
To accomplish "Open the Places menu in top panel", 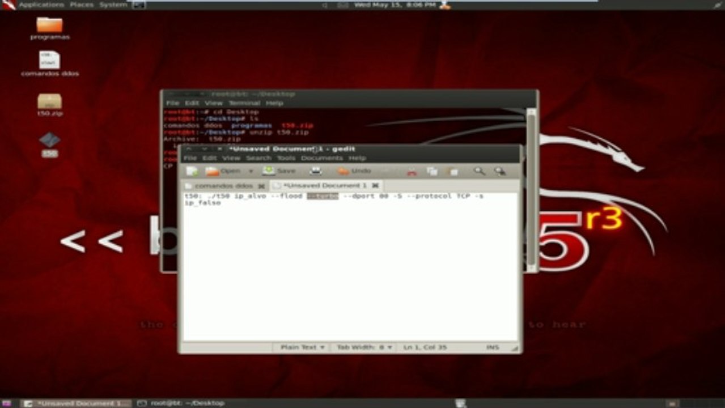I will point(82,5).
